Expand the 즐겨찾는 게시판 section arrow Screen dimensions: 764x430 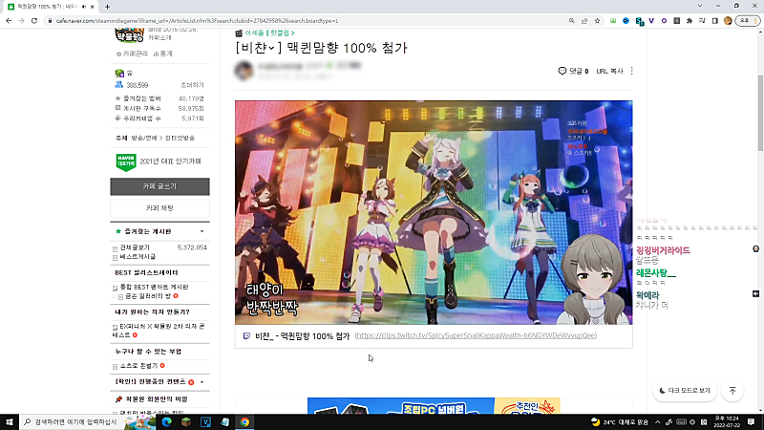point(202,231)
